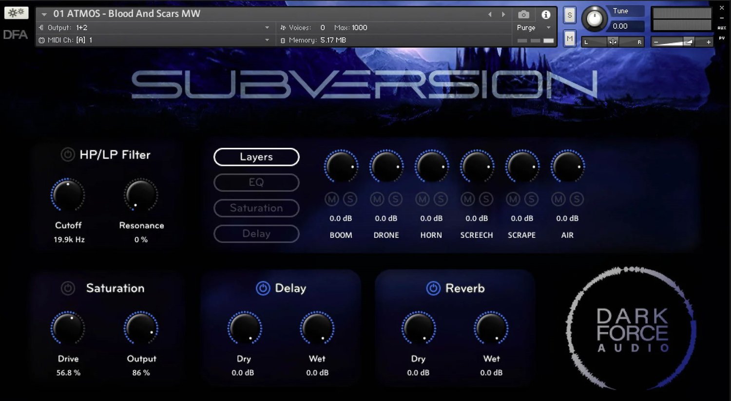The width and height of the screenshot is (731, 401).
Task: Click the camera snapshot icon
Action: (x=523, y=15)
